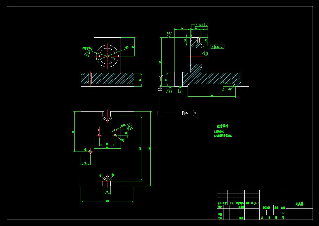This screenshot has width=319, height=226.
Task: Select the 技术要求 heading text
Action: click(223, 126)
